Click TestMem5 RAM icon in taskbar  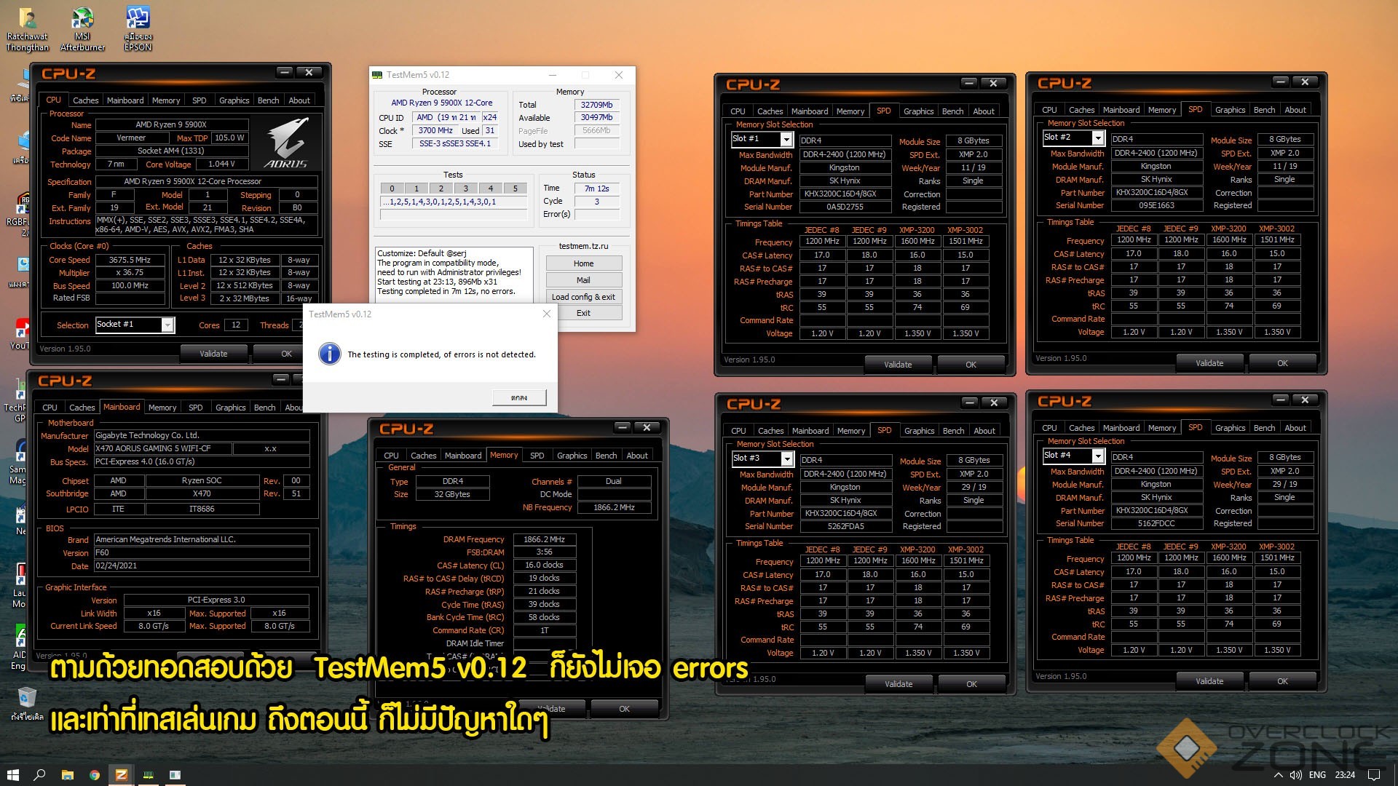[149, 775]
